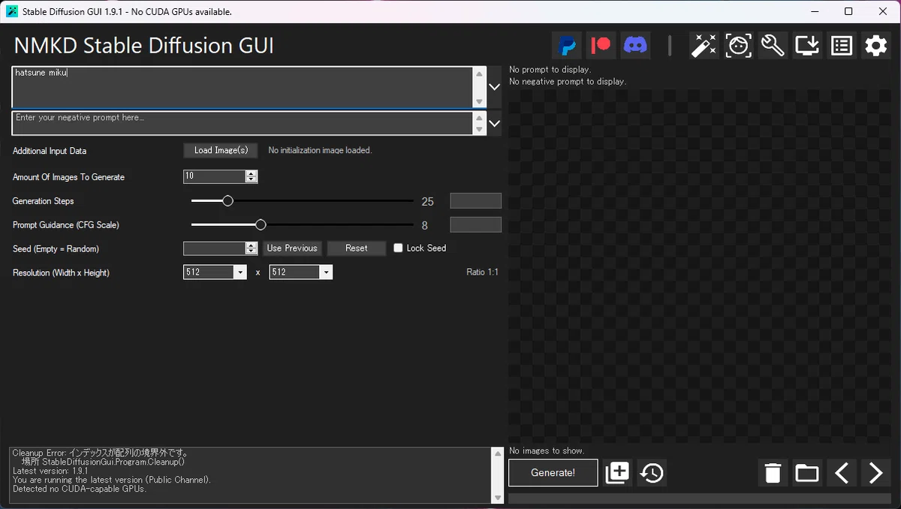Click the Stable Diffusion GUI title bar icon
The width and height of the screenshot is (901, 509).
click(11, 11)
